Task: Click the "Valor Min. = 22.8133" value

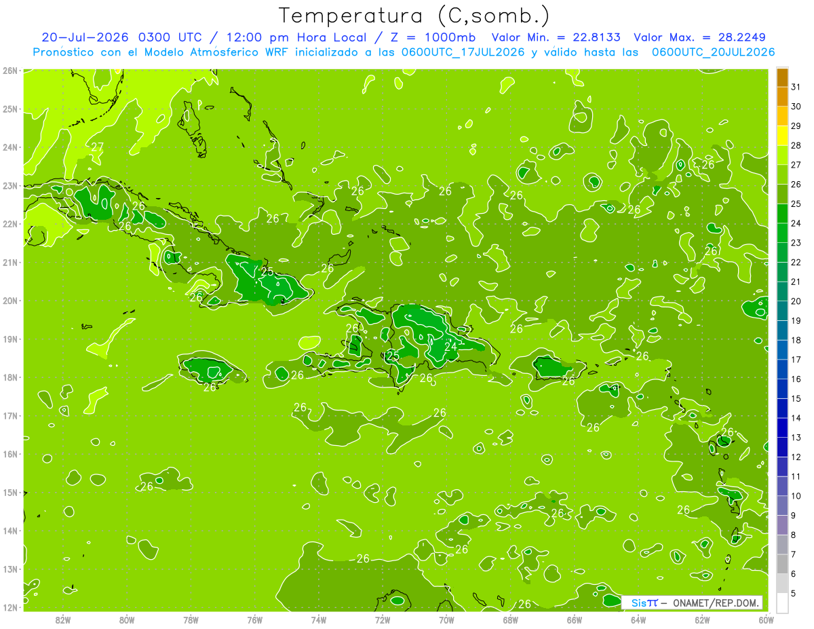Action: point(557,37)
